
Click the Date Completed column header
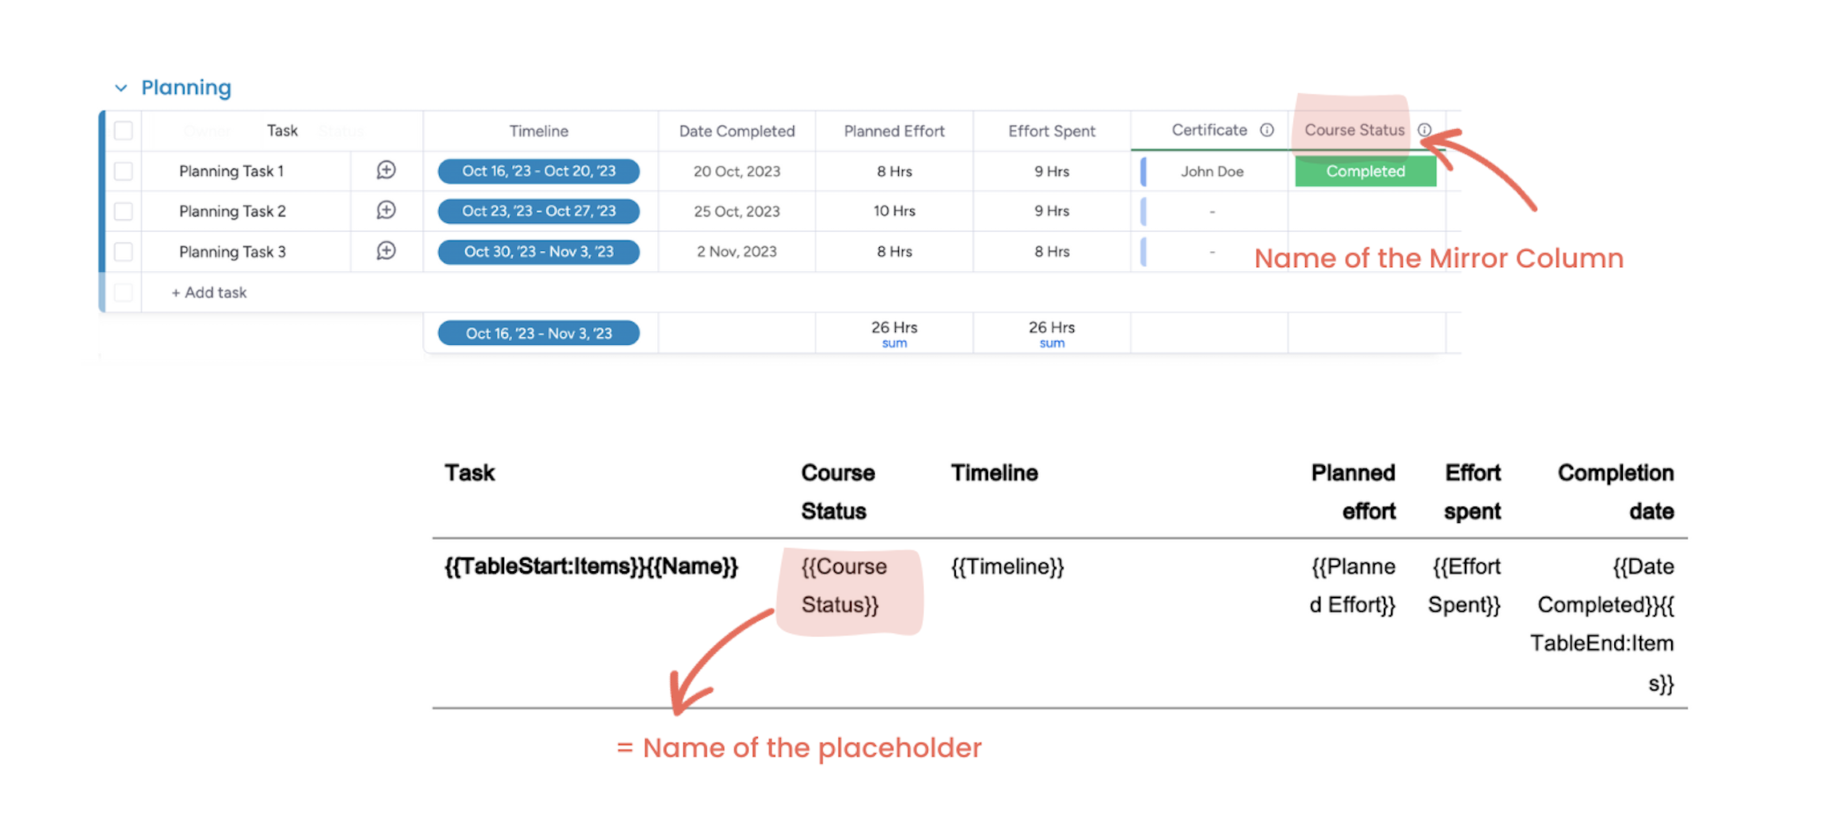(737, 131)
